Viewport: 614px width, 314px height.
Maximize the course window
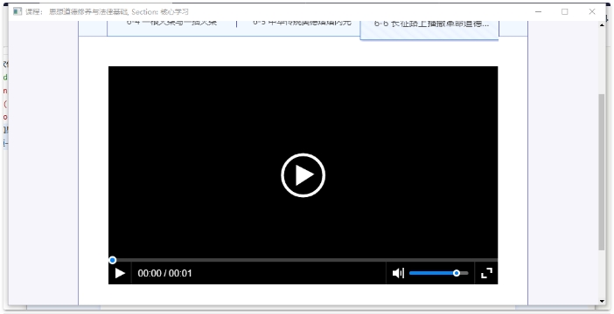click(565, 11)
